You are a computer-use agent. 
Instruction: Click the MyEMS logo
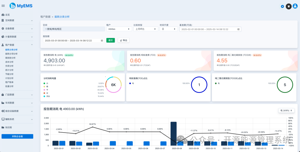[21, 6]
